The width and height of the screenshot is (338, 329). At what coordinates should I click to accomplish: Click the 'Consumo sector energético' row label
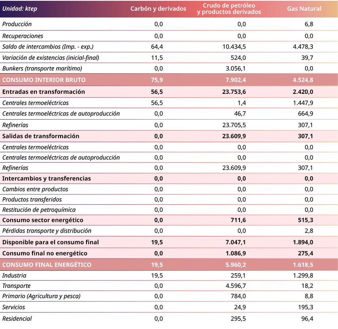pos(43,220)
